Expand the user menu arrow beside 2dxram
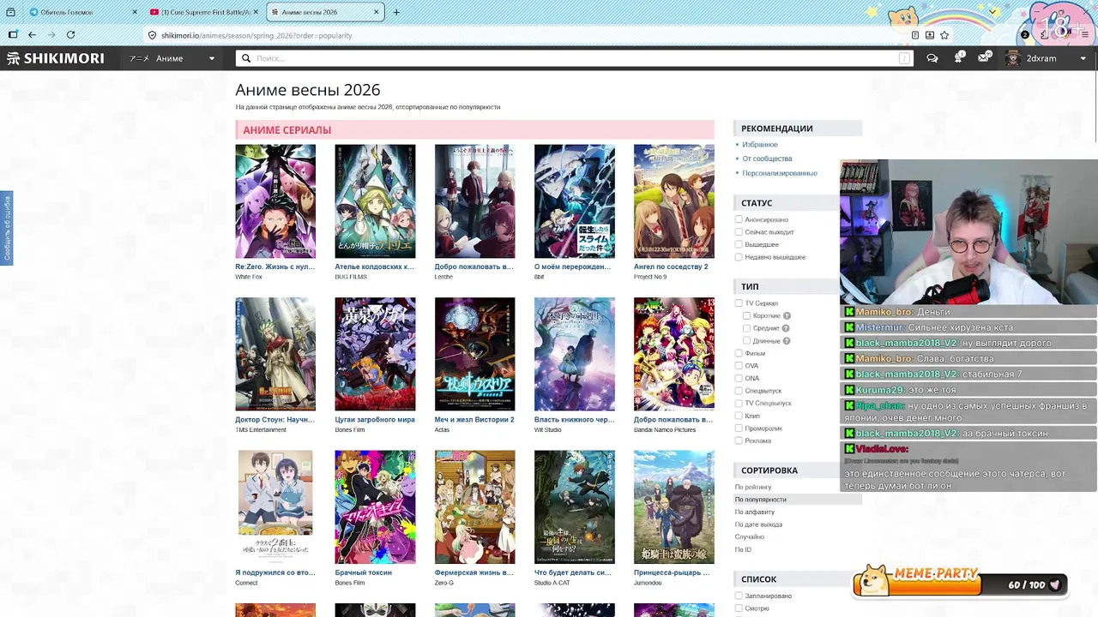Viewport: 1098px width, 617px height. [1083, 58]
